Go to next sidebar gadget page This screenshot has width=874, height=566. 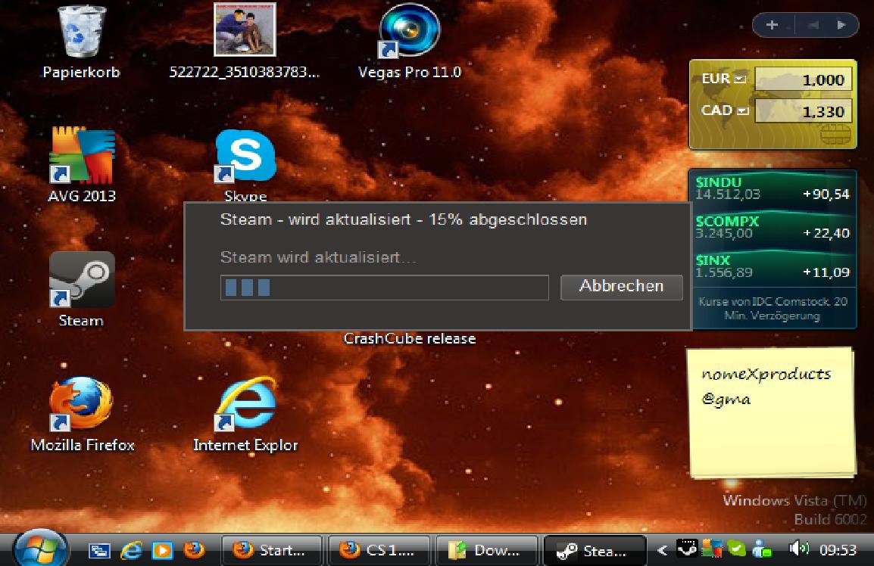pyautogui.click(x=841, y=25)
